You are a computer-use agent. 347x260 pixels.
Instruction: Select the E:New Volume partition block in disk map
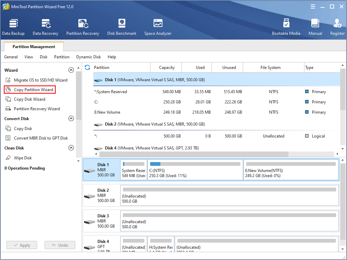pos(291,170)
